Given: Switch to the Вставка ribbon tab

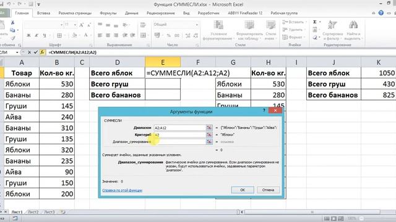Looking at the screenshot, I should (43, 13).
